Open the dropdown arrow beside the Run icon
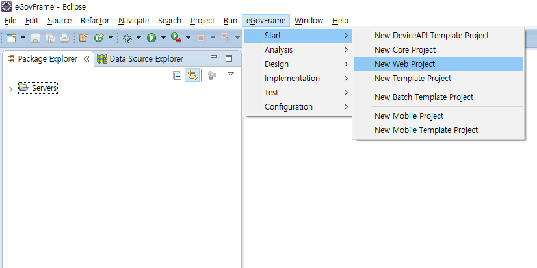This screenshot has height=268, width=537. click(163, 38)
